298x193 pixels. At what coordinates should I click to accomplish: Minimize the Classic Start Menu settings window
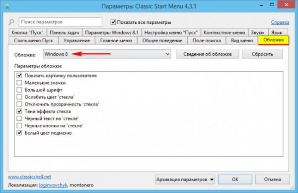tap(262, 5)
